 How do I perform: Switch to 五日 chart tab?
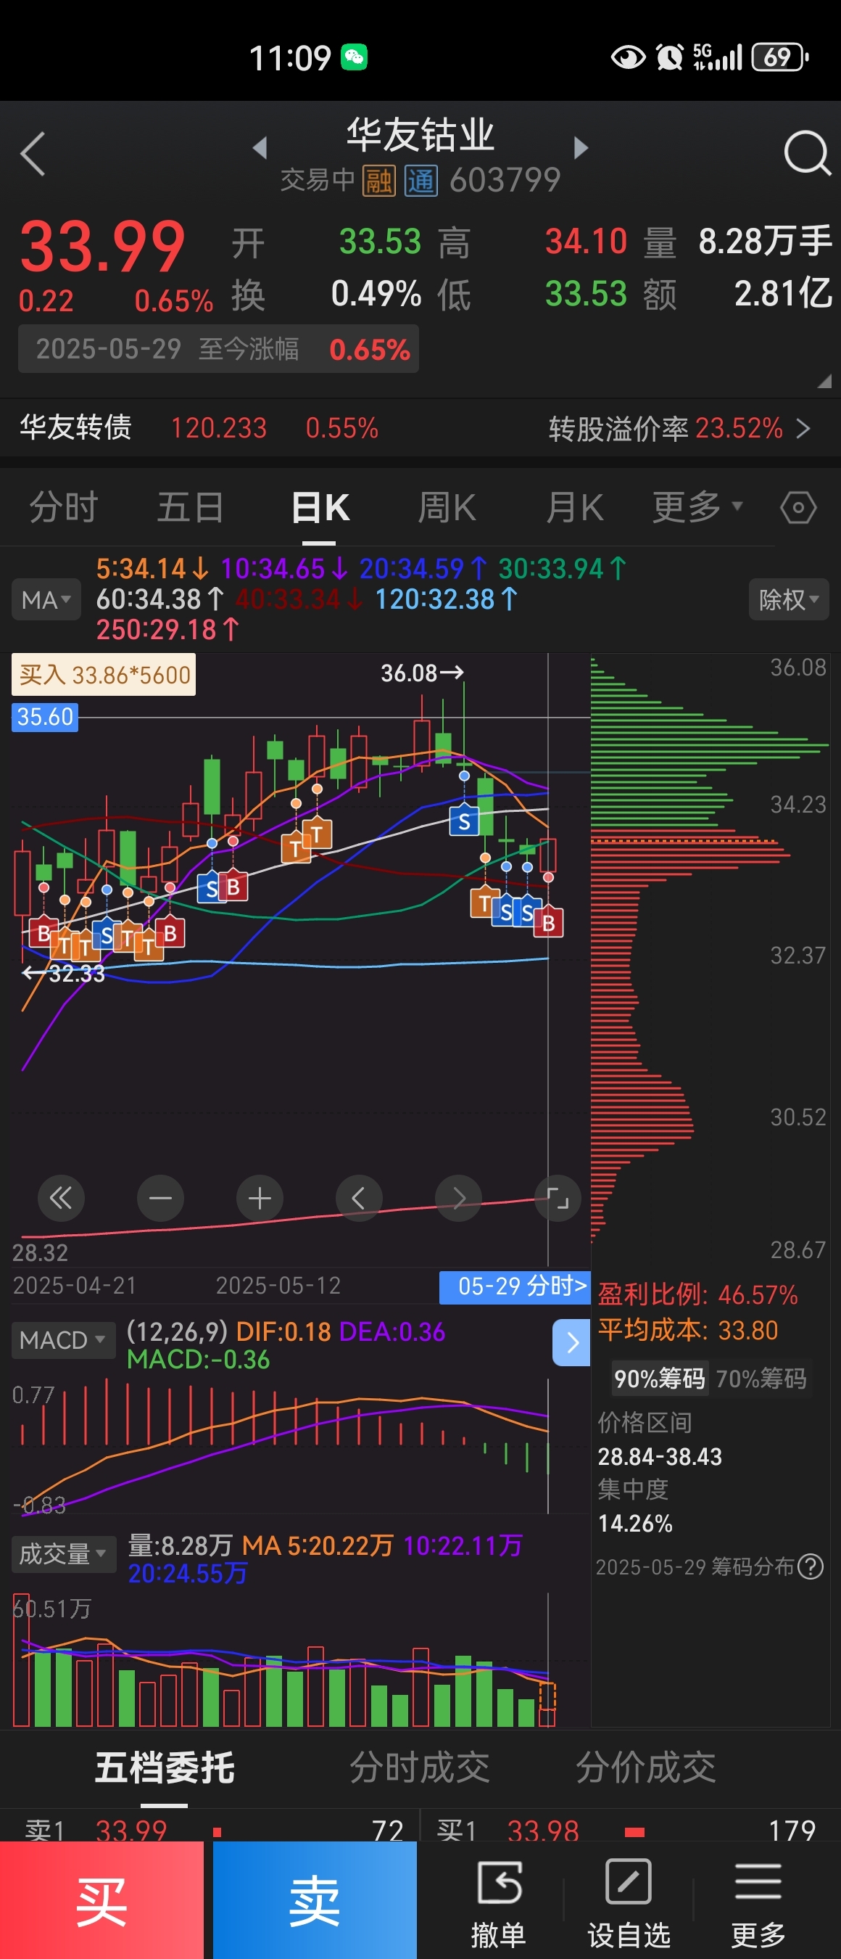(x=191, y=507)
